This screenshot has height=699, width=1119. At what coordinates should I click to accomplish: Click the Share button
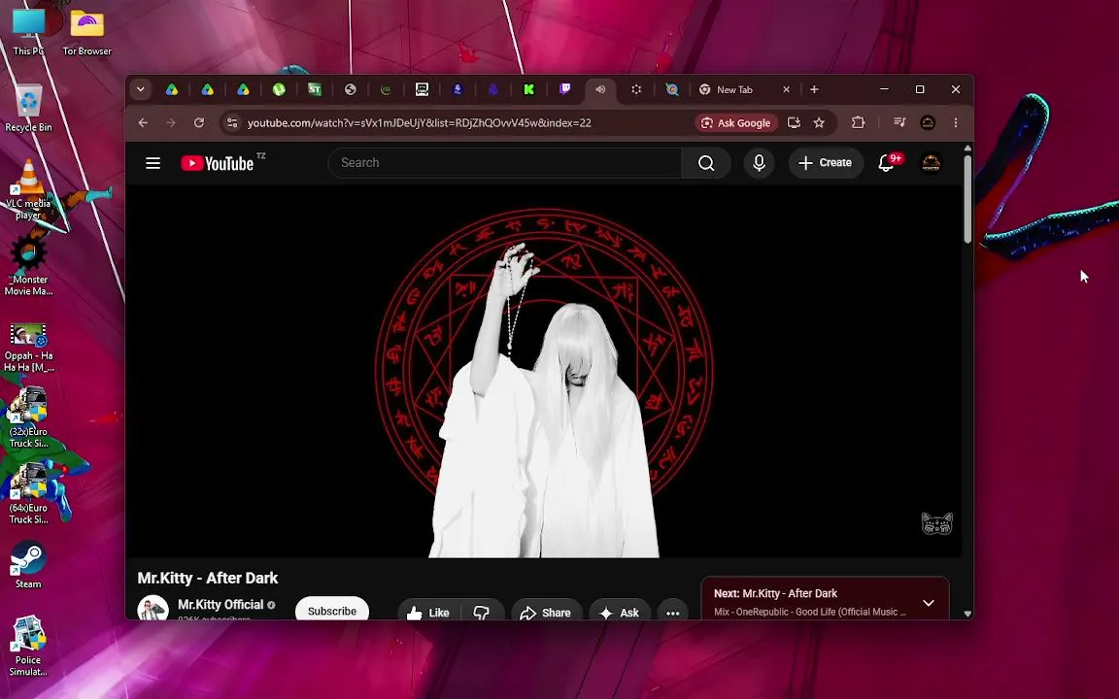tap(546, 612)
